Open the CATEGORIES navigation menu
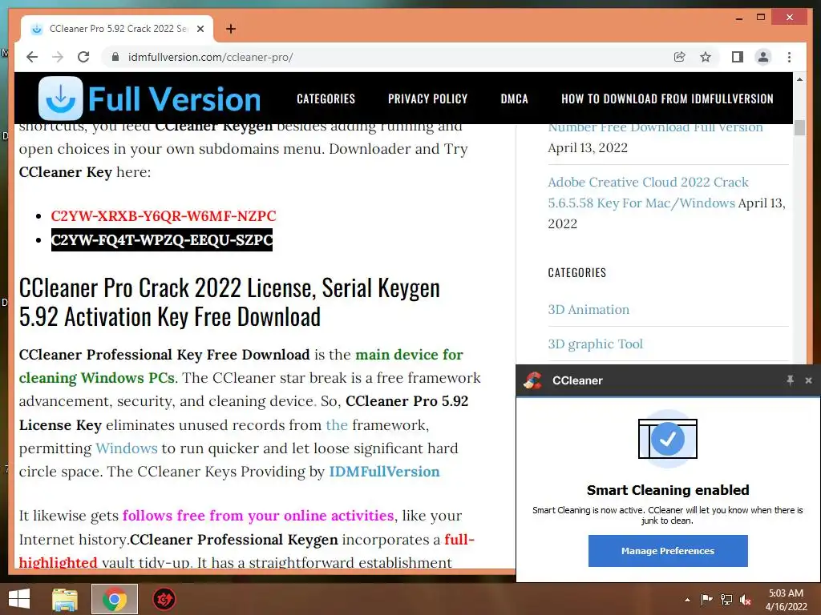This screenshot has width=821, height=615. (x=326, y=98)
